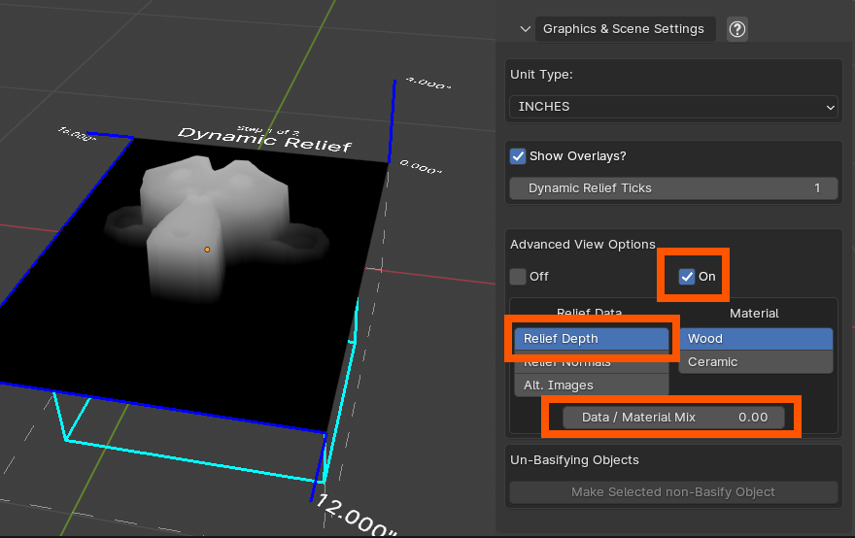Click the Data / Material Mix slider

pyautogui.click(x=673, y=418)
